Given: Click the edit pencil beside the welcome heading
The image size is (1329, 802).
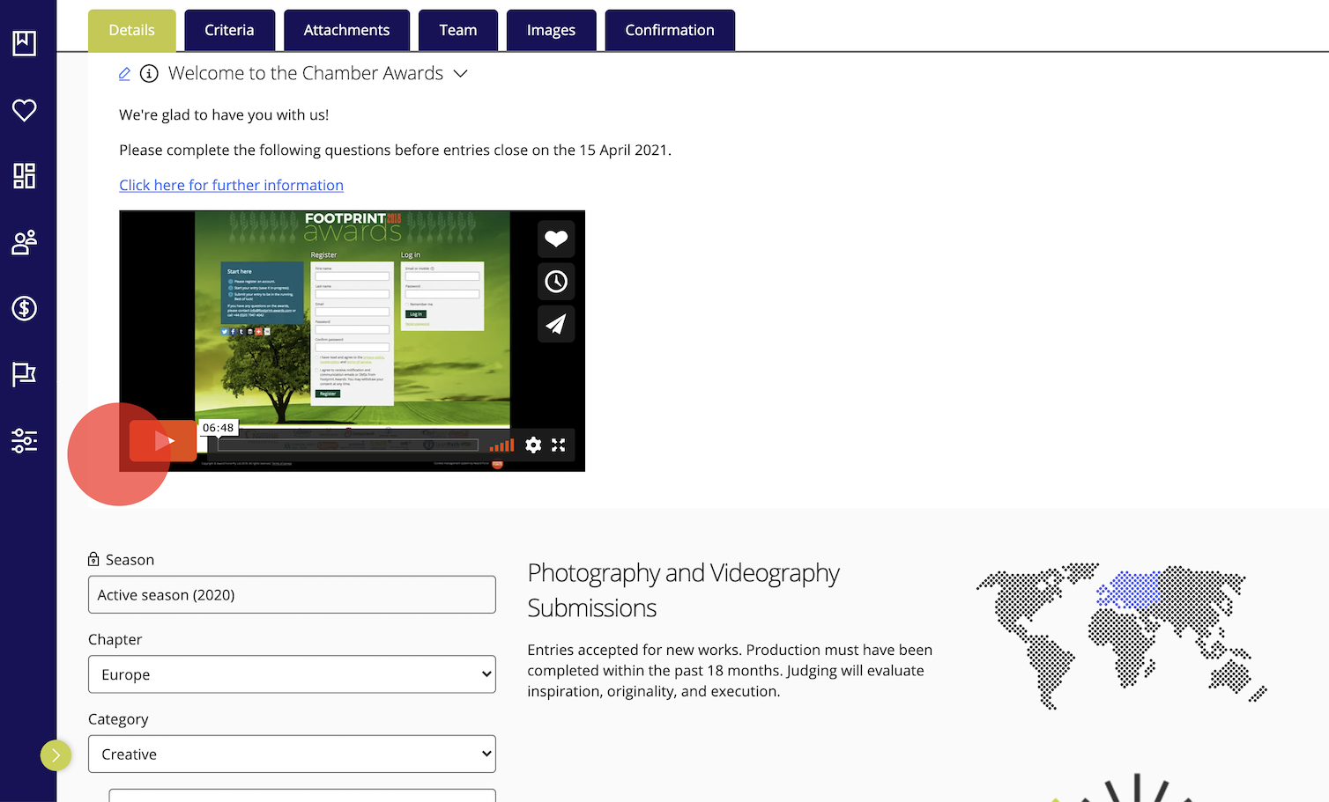Looking at the screenshot, I should coord(123,73).
